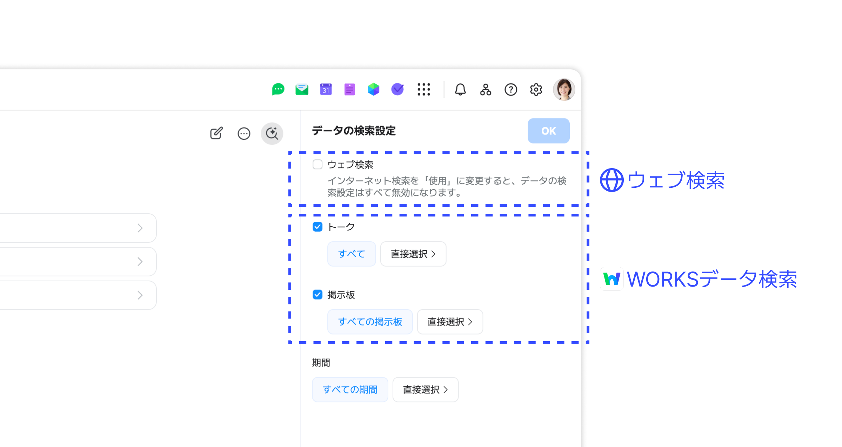Open the green Talk message icon

(278, 90)
